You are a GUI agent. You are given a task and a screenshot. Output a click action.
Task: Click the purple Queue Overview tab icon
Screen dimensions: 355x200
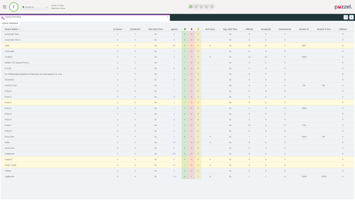tap(3, 17)
